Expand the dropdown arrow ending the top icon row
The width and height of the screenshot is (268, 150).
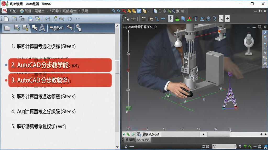[186, 11]
